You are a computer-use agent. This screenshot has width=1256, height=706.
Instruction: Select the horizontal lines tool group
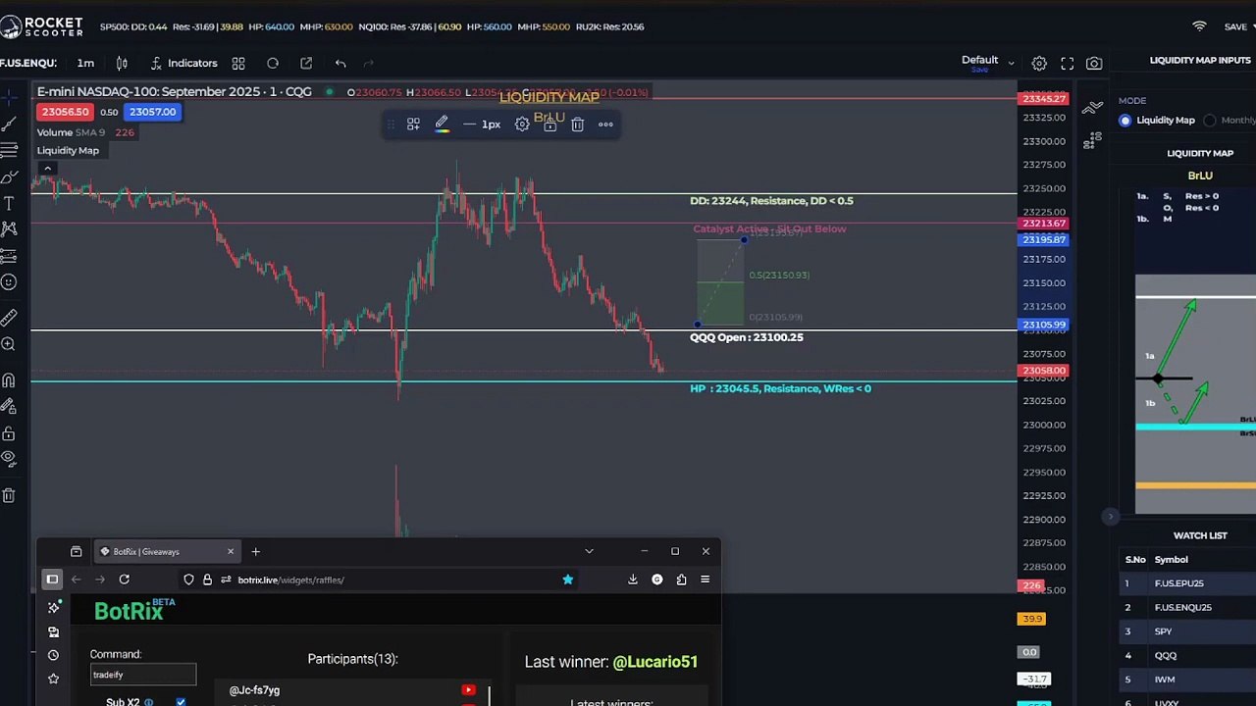pos(9,150)
